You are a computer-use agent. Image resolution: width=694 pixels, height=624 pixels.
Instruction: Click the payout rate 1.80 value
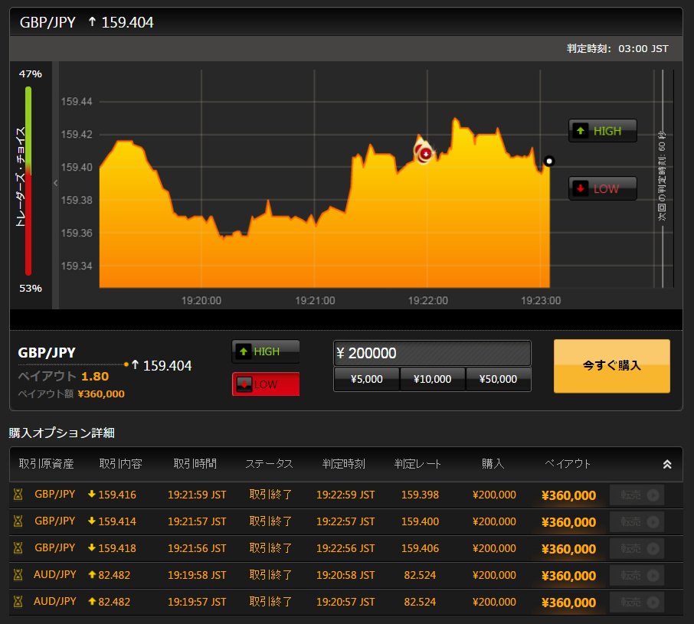(x=95, y=377)
